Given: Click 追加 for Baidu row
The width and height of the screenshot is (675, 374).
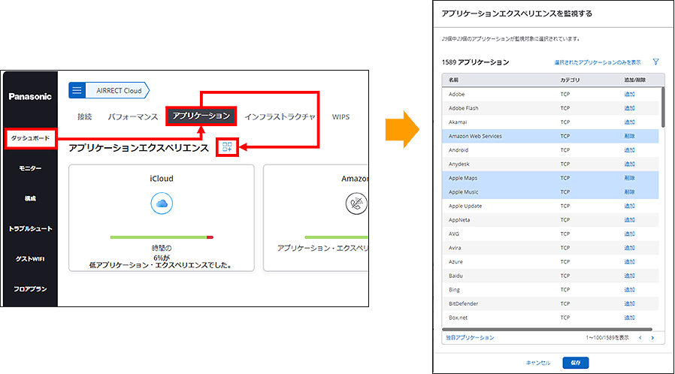Looking at the screenshot, I should (x=629, y=276).
